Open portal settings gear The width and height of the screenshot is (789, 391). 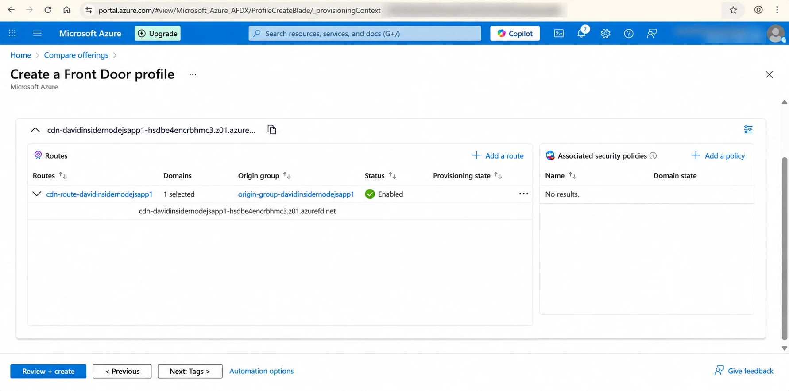pos(605,33)
